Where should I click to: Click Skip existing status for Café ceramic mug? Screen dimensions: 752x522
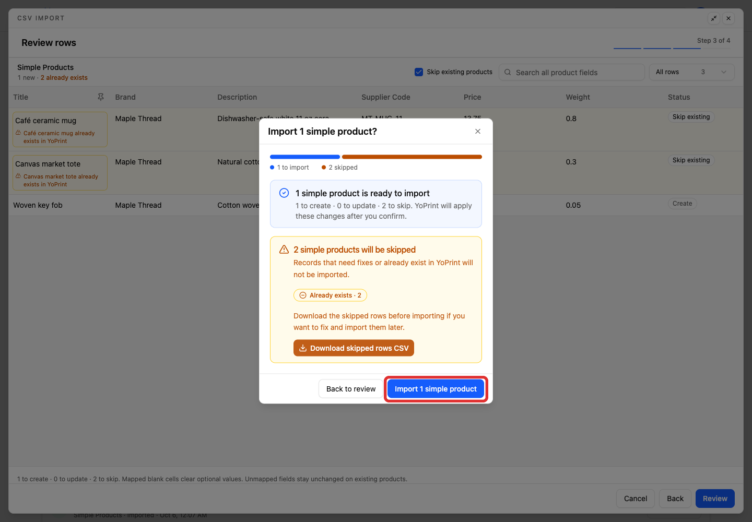(x=691, y=117)
